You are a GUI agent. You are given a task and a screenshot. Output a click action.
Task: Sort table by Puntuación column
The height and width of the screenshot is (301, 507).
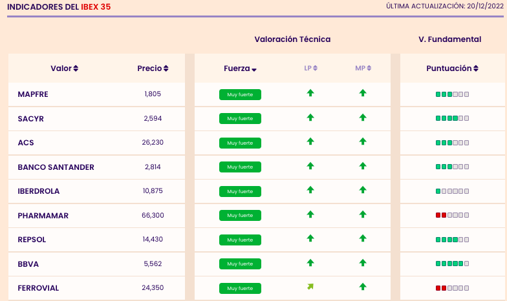(x=452, y=68)
